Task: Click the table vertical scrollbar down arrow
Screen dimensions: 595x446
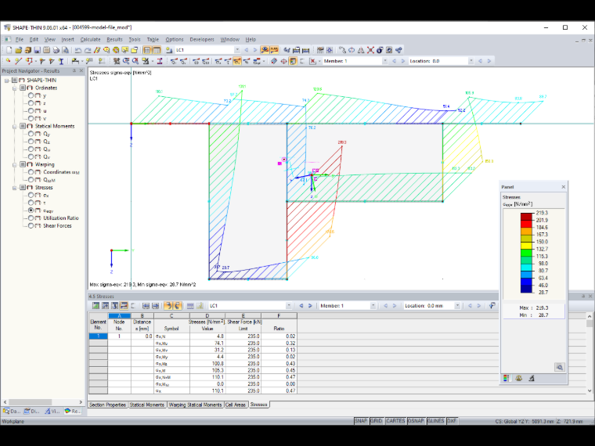Action: [x=590, y=390]
